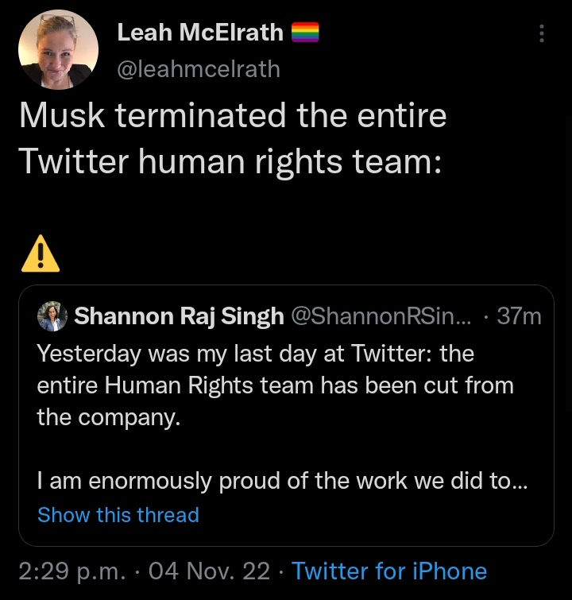Click the "I am enormously proud" line

(270, 481)
